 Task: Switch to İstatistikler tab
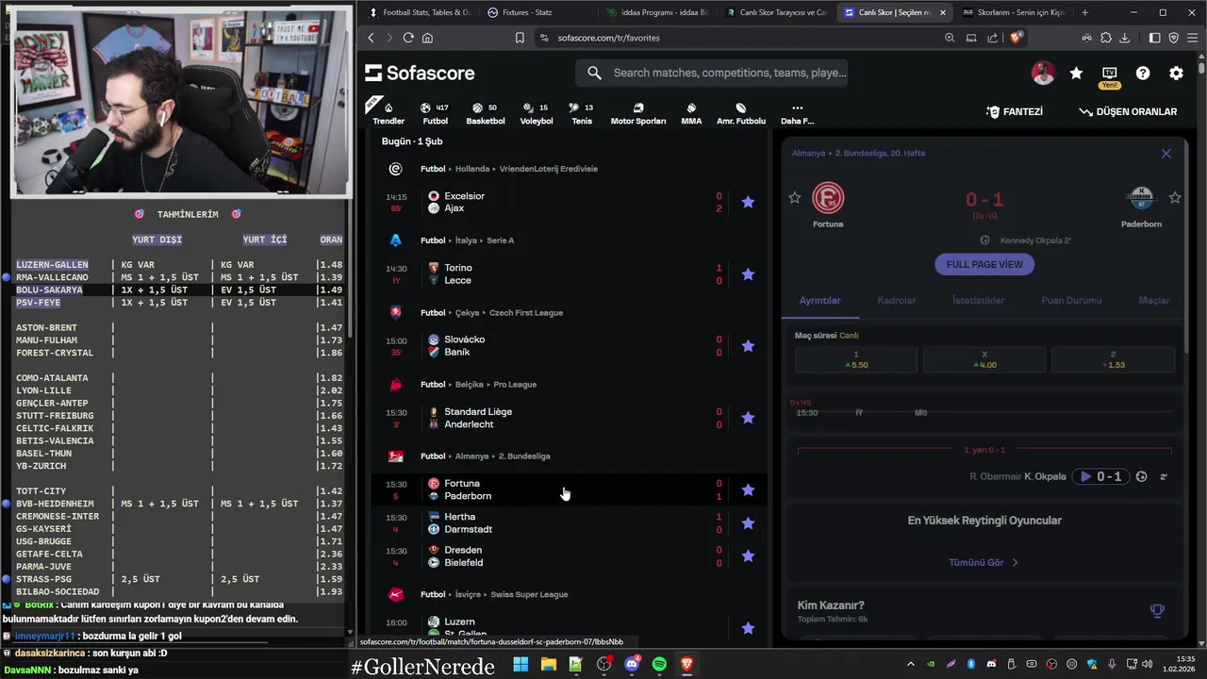pos(978,300)
